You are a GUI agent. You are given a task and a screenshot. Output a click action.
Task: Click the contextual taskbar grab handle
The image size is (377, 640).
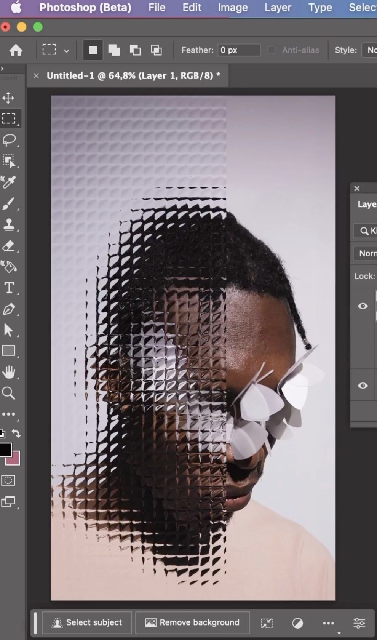click(35, 622)
